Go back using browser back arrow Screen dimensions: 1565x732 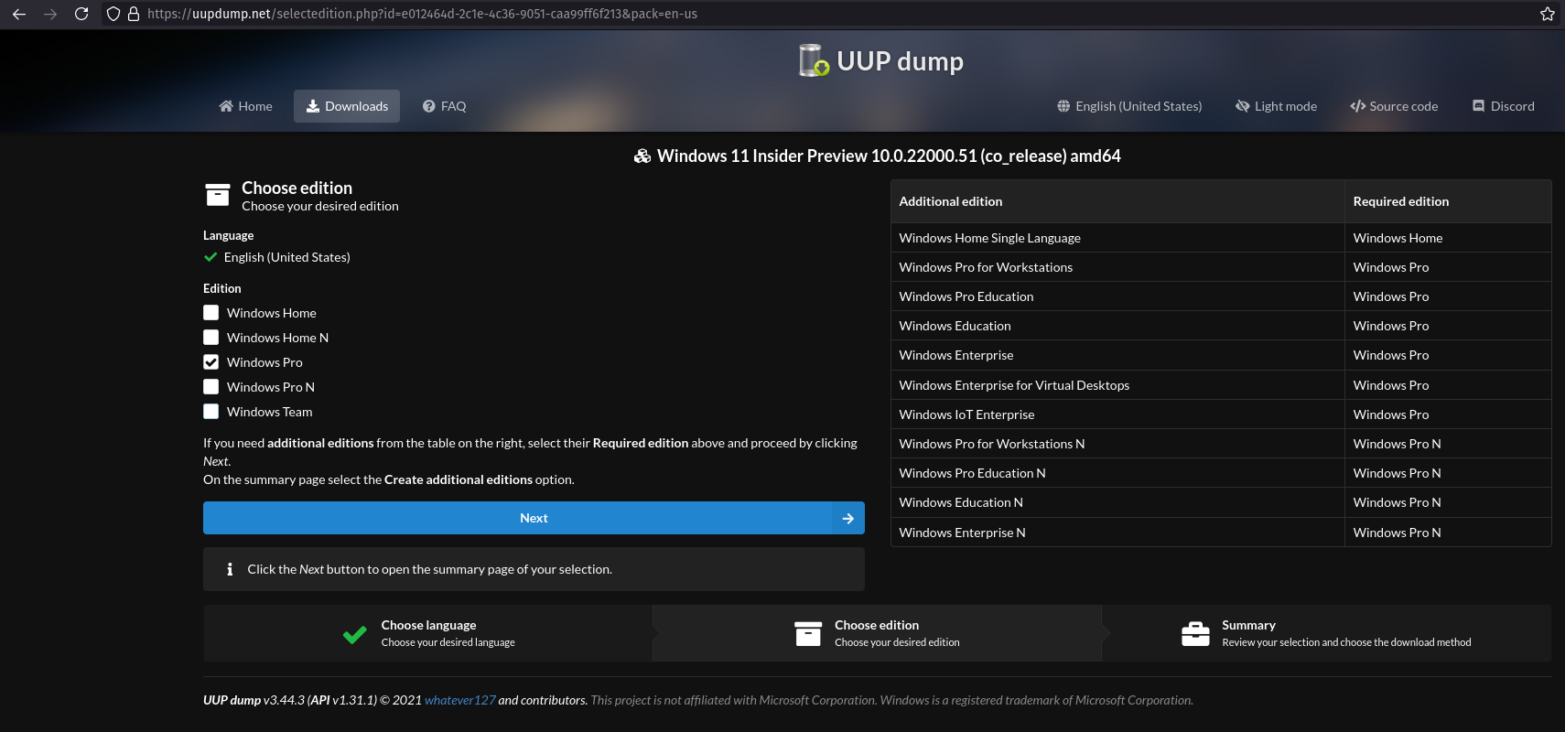click(x=19, y=14)
